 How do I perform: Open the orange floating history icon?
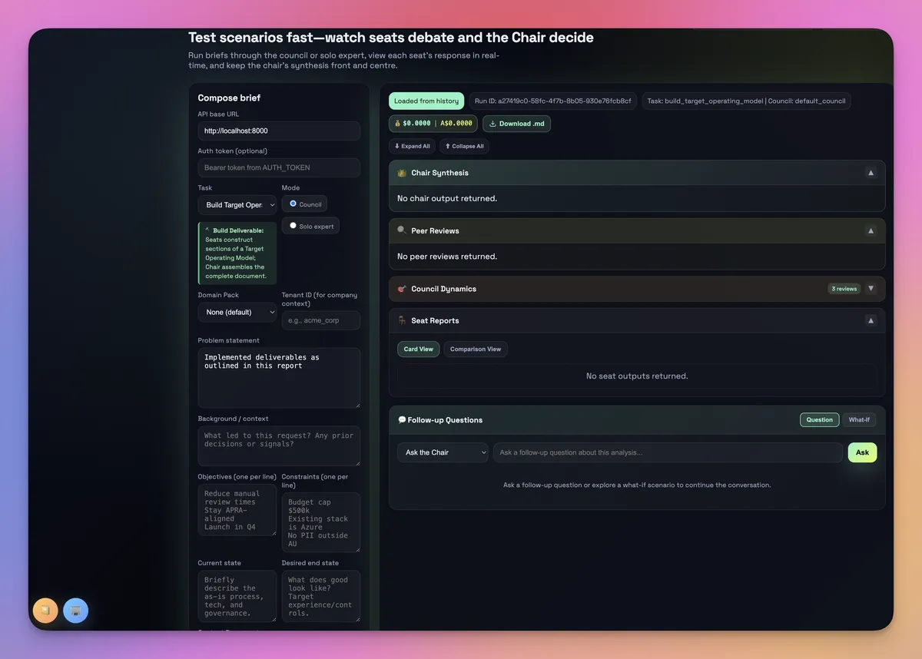45,610
